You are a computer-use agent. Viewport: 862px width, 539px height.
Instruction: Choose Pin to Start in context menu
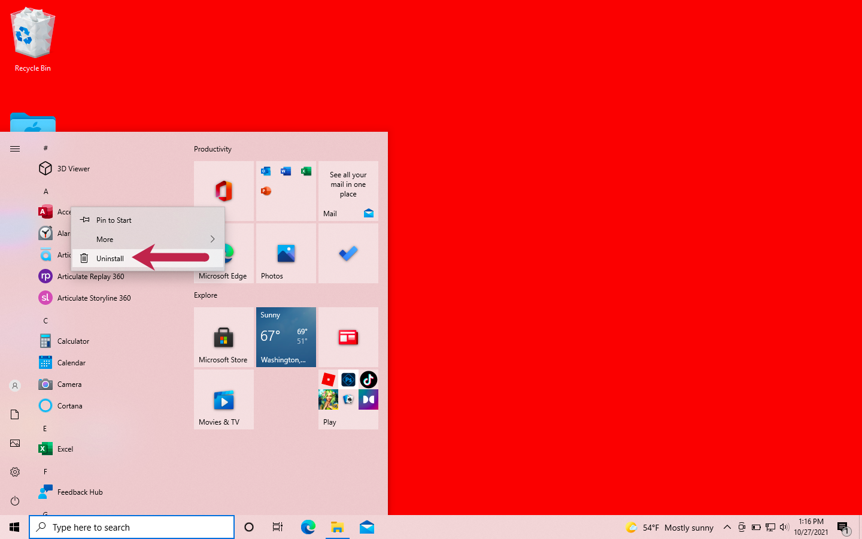click(x=148, y=220)
